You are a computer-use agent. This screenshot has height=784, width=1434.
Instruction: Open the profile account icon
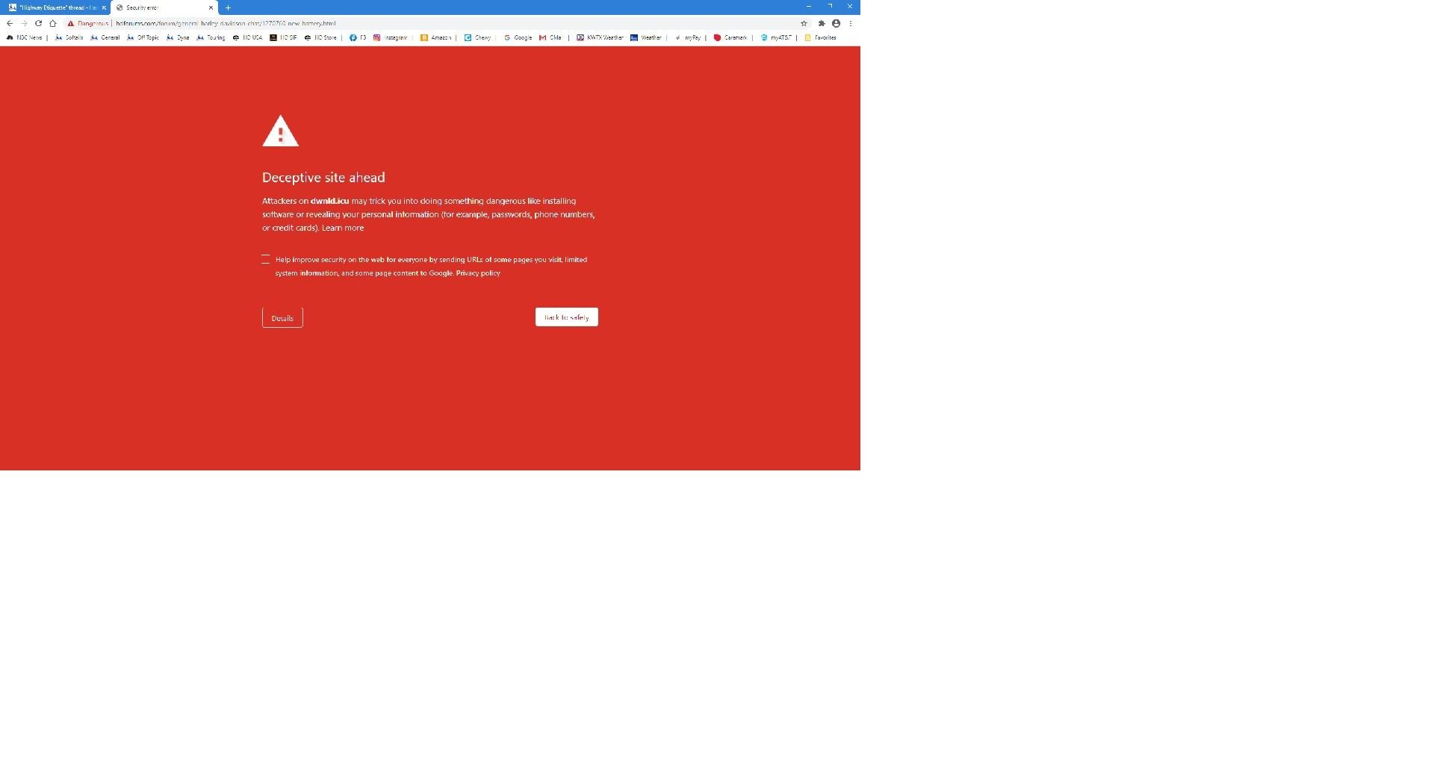[836, 23]
